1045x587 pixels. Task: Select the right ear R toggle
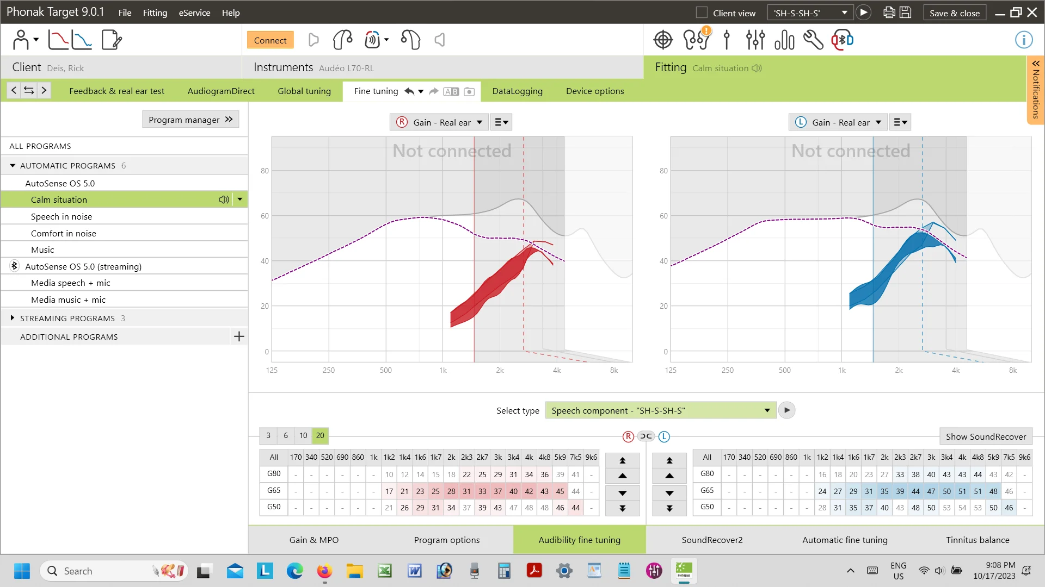tap(628, 436)
